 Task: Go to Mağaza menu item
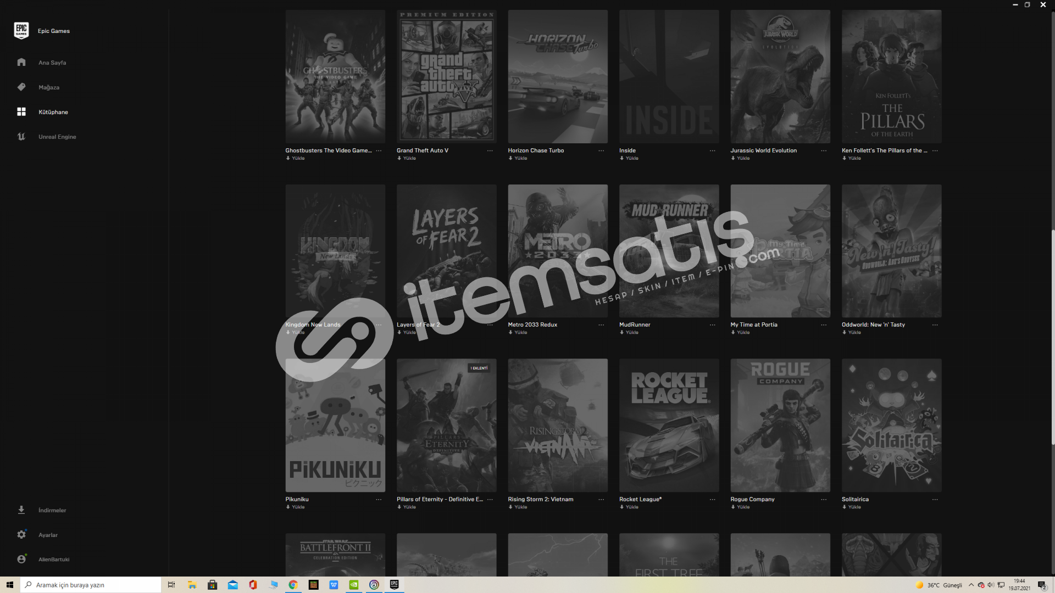[x=49, y=87]
